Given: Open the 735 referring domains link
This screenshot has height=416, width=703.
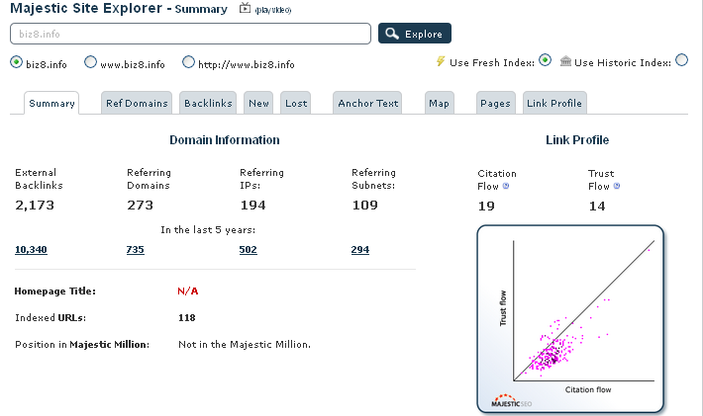Looking at the screenshot, I should click(135, 250).
